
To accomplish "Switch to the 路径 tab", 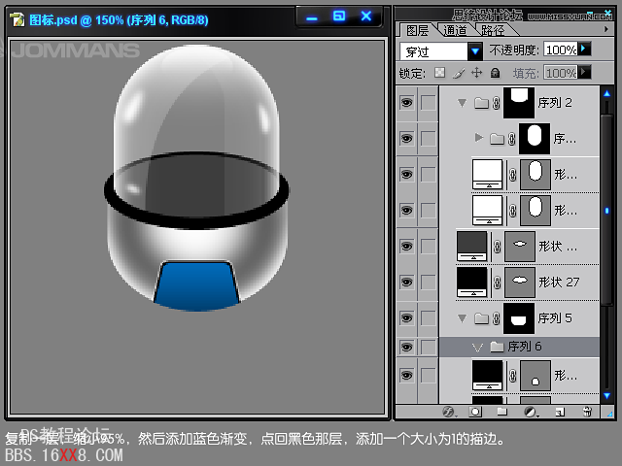I will (493, 31).
